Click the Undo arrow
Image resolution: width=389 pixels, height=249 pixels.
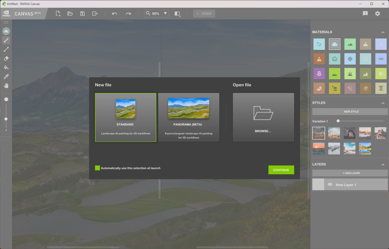tap(115, 13)
